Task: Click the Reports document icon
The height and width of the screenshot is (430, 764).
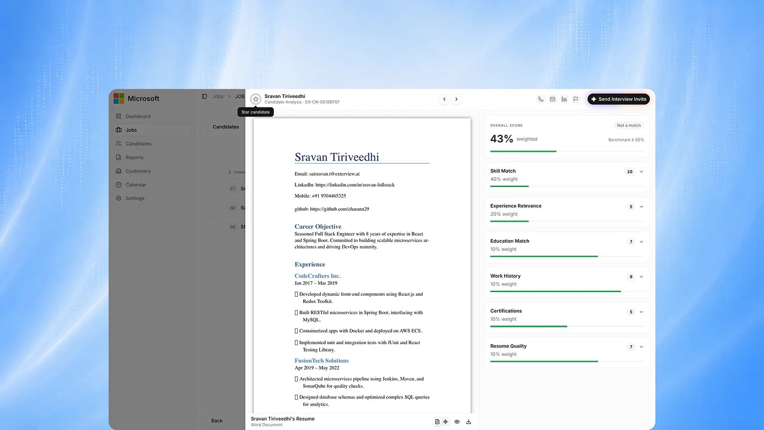Action: 119,158
